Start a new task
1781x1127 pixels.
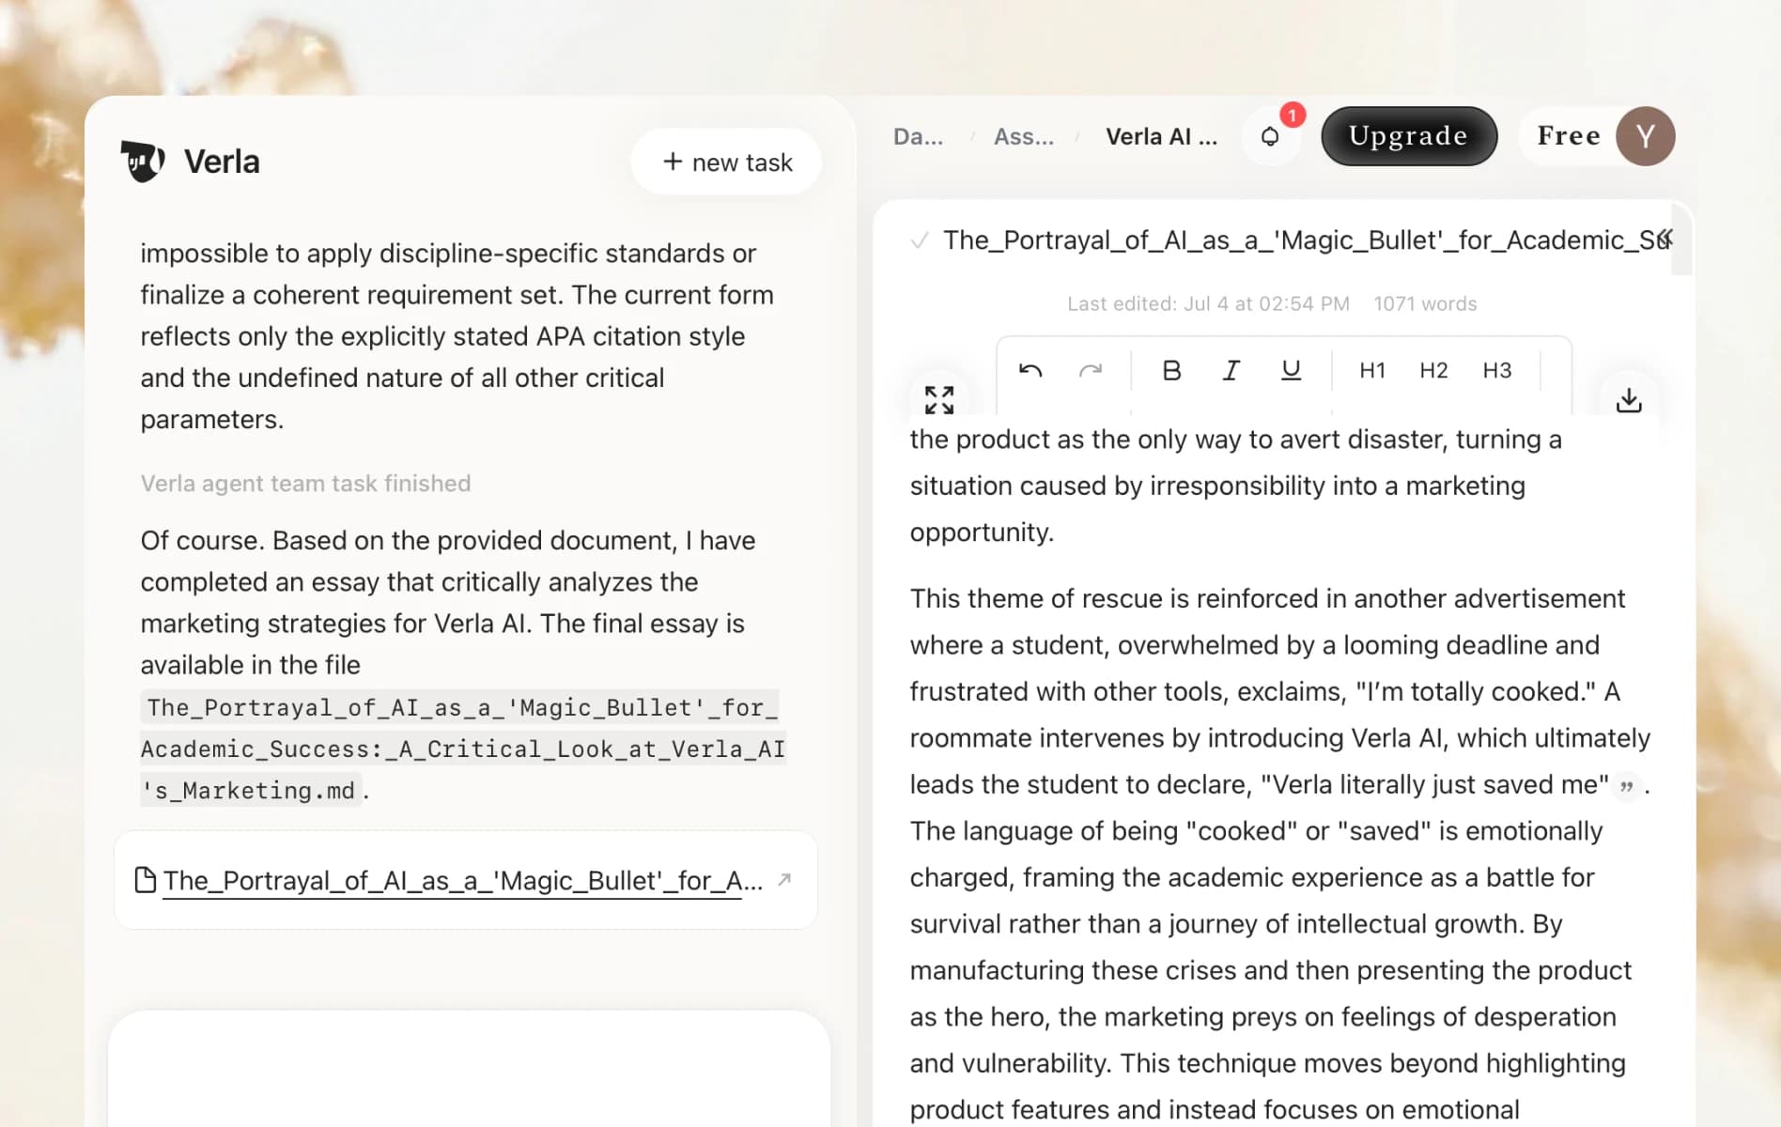click(727, 162)
